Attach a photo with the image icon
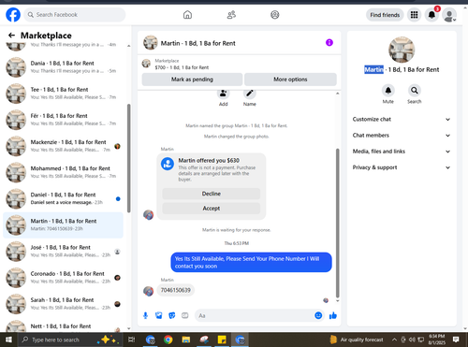 [159, 315]
